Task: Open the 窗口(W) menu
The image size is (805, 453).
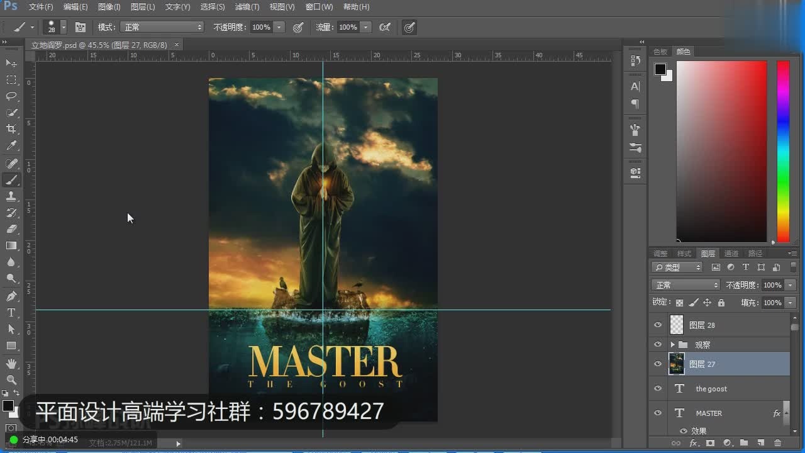Action: coord(319,7)
